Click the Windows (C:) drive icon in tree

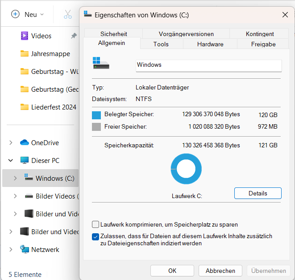(x=29, y=177)
